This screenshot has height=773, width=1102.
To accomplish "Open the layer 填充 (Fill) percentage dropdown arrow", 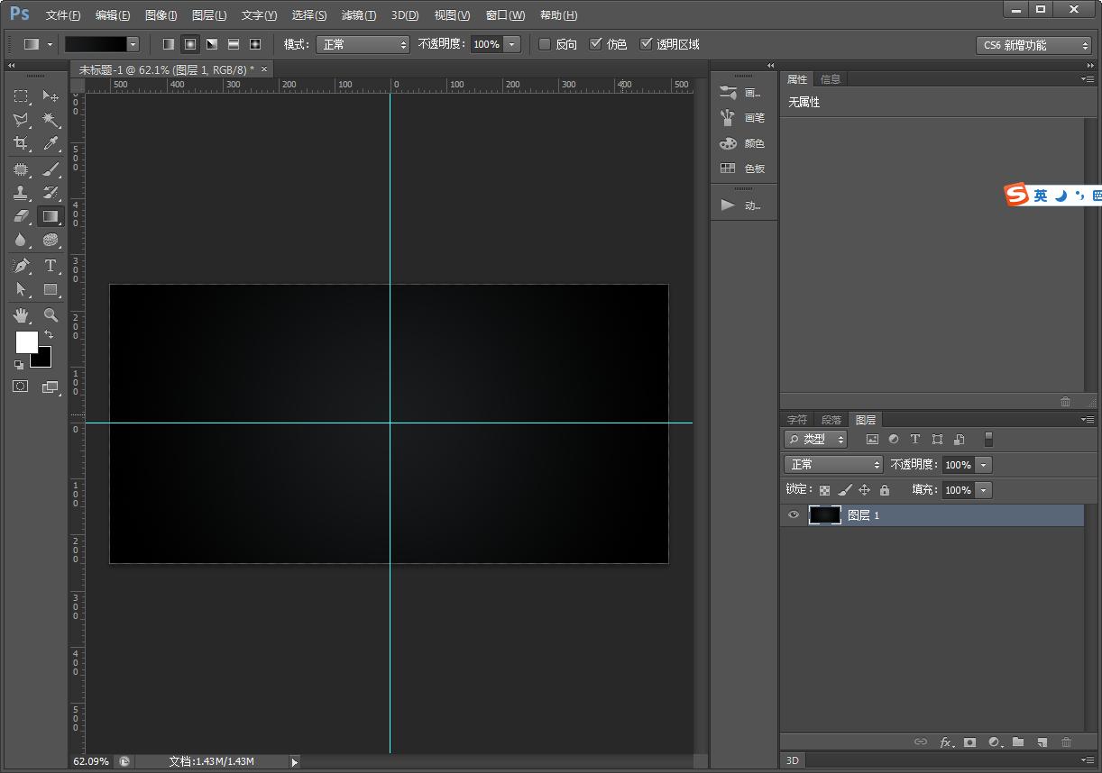I will pos(983,490).
